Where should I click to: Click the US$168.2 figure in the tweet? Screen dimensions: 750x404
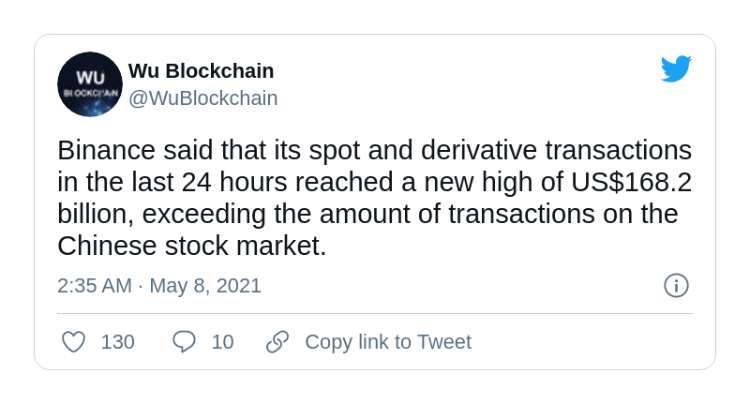[x=631, y=182]
